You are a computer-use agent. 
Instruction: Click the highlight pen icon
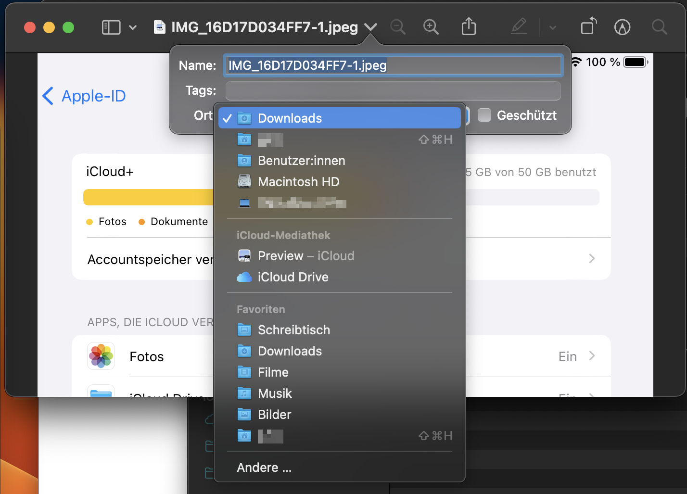pyautogui.click(x=519, y=27)
